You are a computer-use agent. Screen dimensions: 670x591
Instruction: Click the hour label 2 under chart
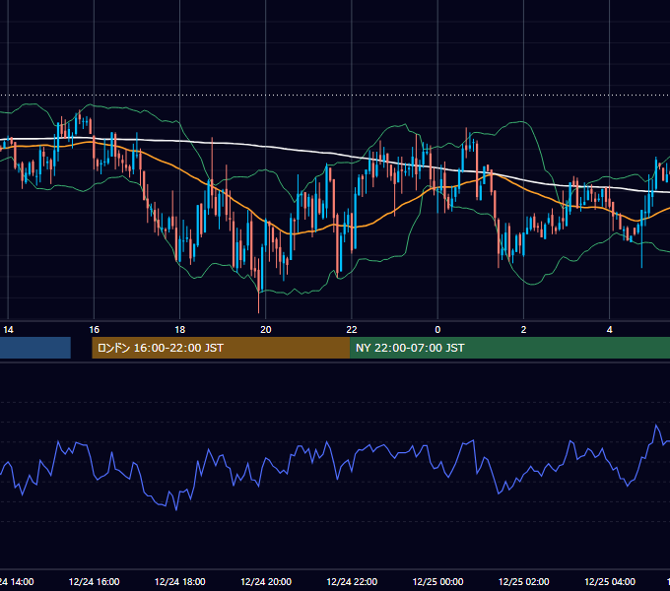pyautogui.click(x=523, y=330)
